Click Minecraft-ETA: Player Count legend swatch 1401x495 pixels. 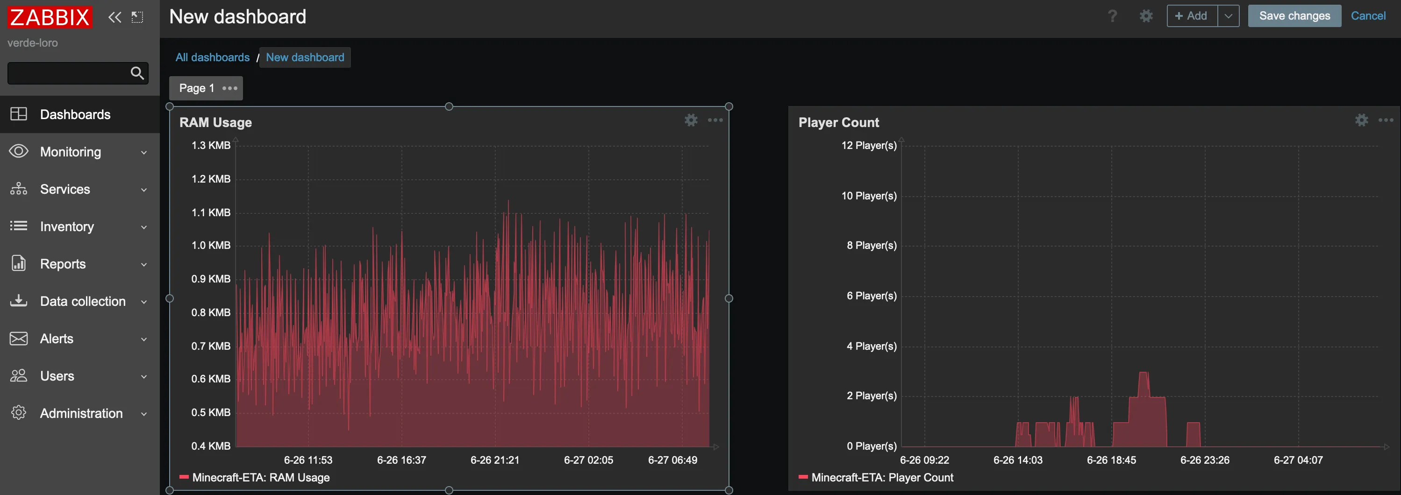tap(803, 477)
